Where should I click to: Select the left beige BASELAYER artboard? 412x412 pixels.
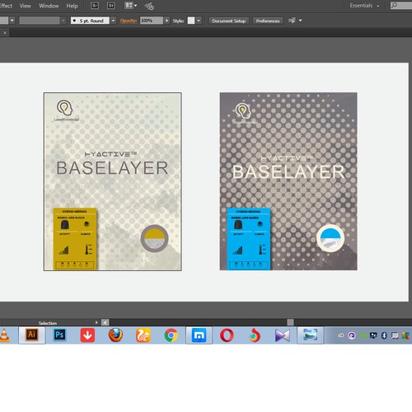tap(113, 181)
